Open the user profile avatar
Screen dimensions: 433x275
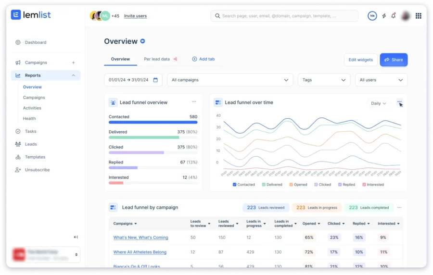406,16
